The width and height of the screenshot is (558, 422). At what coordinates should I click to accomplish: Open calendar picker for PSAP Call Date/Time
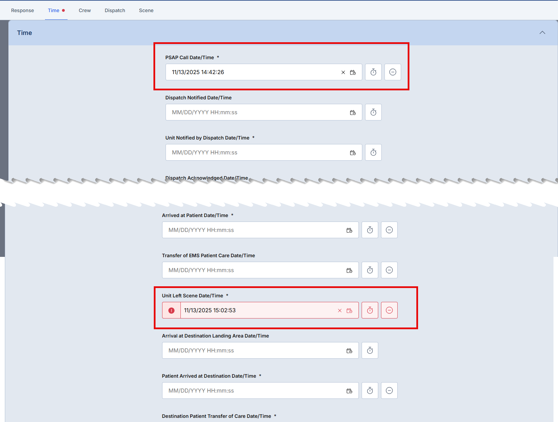pyautogui.click(x=353, y=72)
